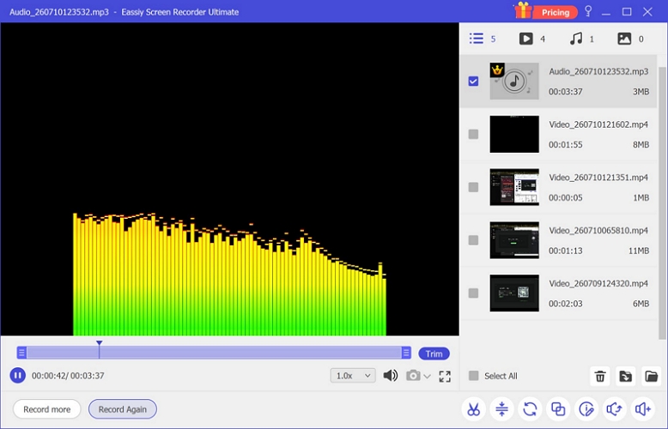Image resolution: width=668 pixels, height=429 pixels.
Task: Click Record Again button
Action: point(122,409)
